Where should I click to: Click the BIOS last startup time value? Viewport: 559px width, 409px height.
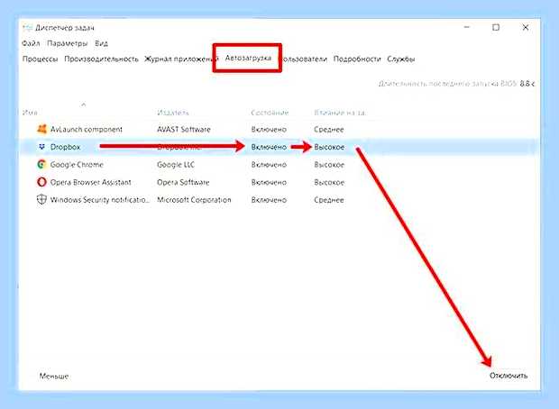(527, 84)
